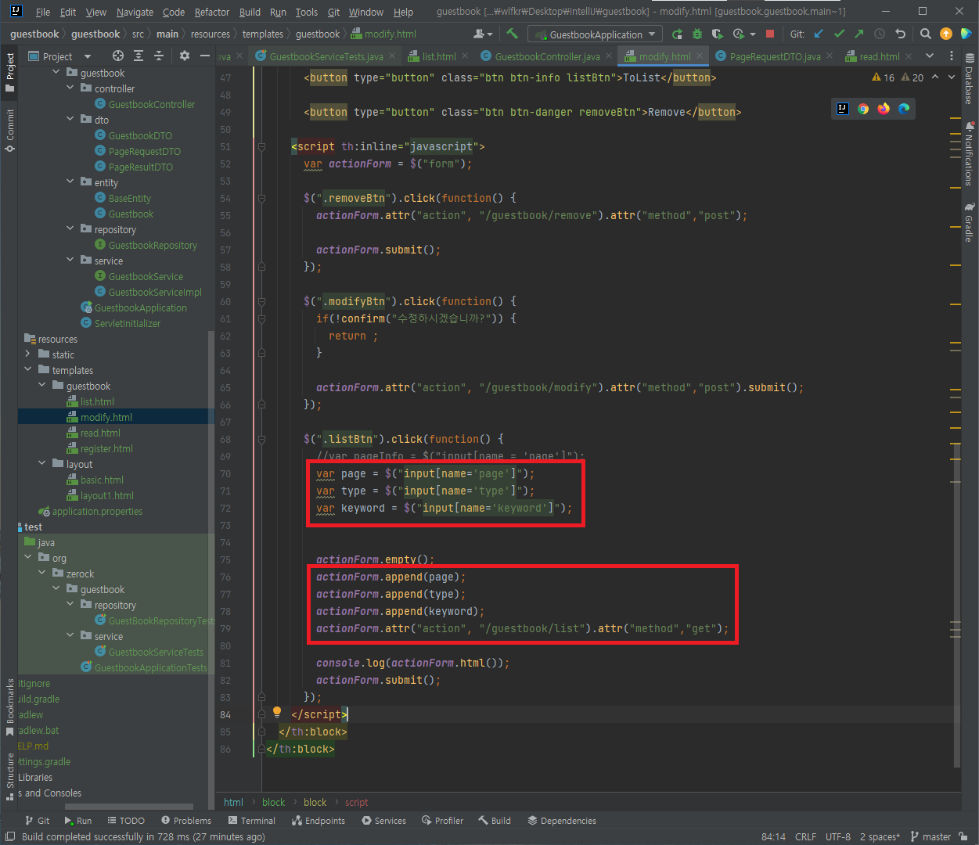Viewport: 979px width, 845px height.
Task: Toggle the Commit tool window stripe
Action: (9, 130)
